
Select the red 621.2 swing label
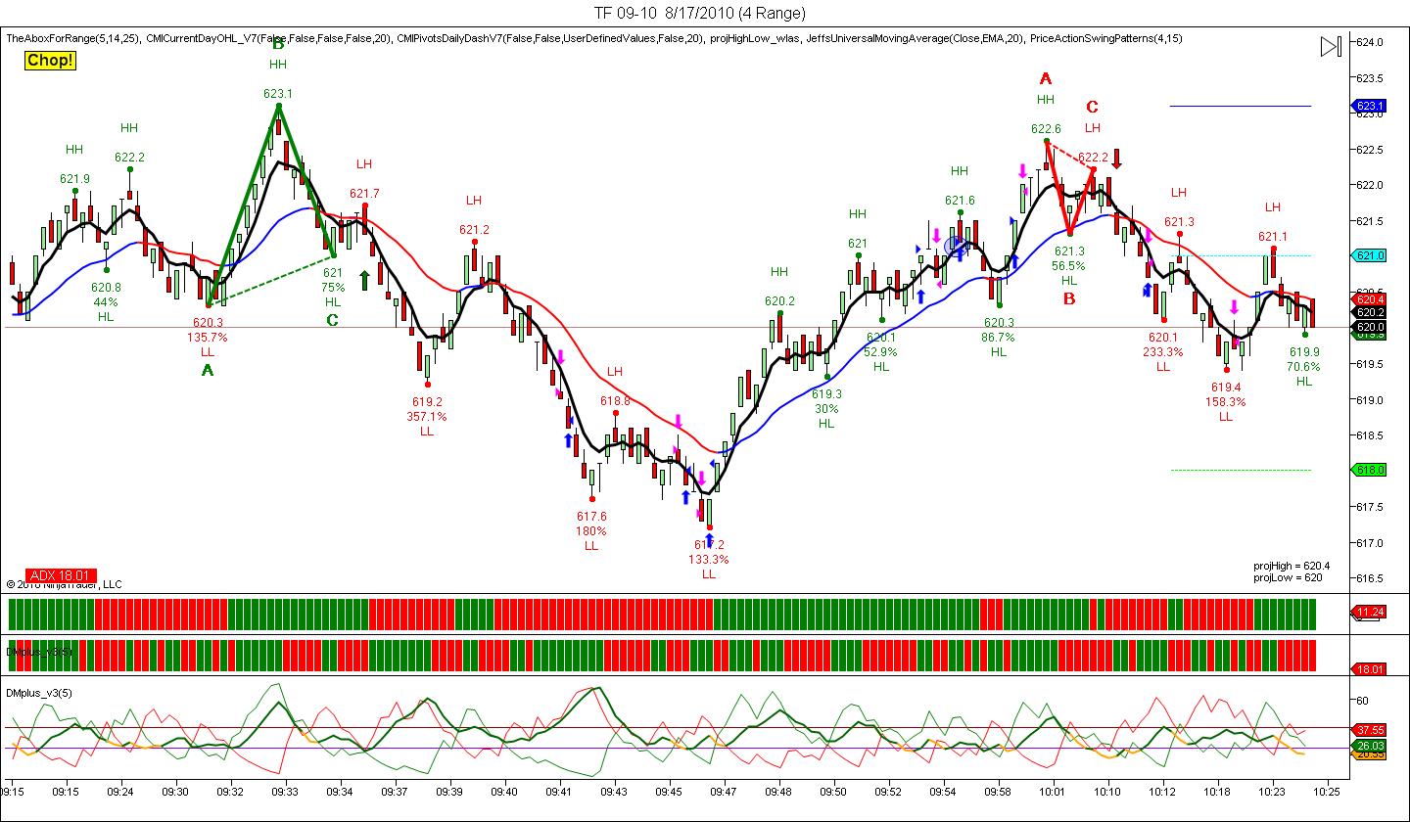click(x=474, y=230)
